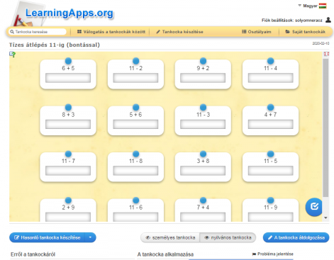Image resolution: width=334 pixels, height=260 pixels.
Task: Click the blue pin on 6 + 5 card
Action: [68, 61]
